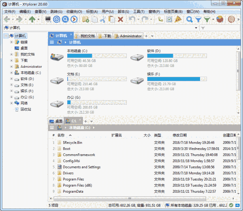Sort by 名称 column header
Viewport: 243px width, 211px height.
[61, 135]
